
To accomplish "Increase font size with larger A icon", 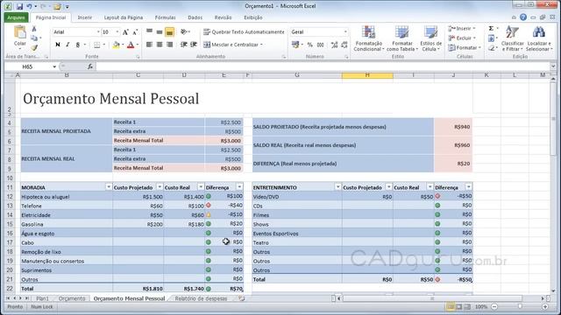I will tap(125, 32).
